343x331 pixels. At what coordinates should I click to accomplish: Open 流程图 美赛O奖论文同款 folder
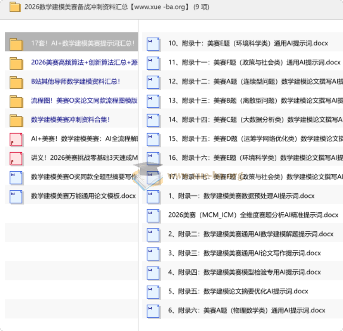[x=84, y=101]
